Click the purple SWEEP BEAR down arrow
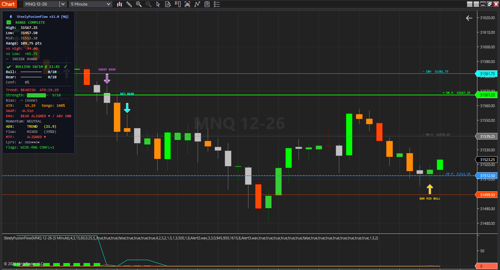The height and width of the screenshot is (270, 500). (107, 78)
